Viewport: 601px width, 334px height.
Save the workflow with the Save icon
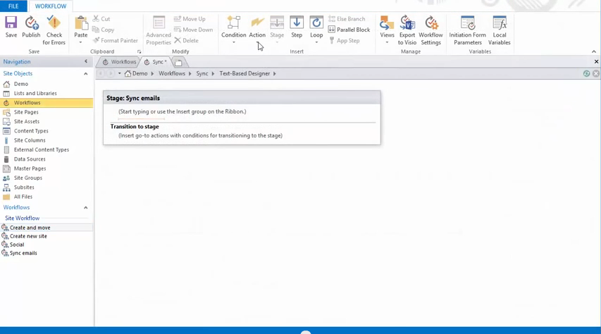11,27
